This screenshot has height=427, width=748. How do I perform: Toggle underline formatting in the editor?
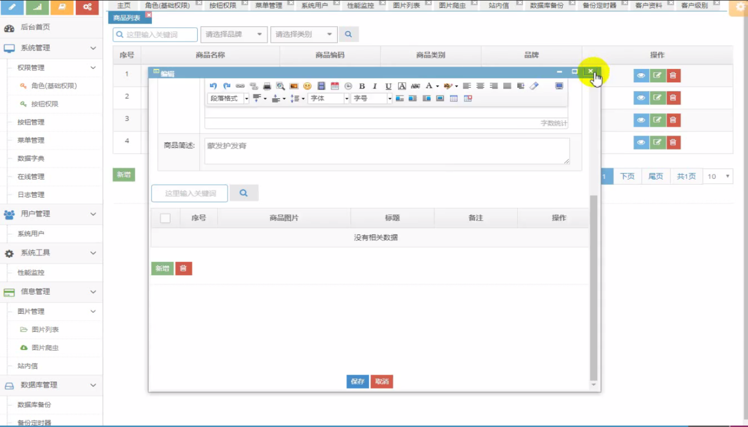click(x=388, y=86)
